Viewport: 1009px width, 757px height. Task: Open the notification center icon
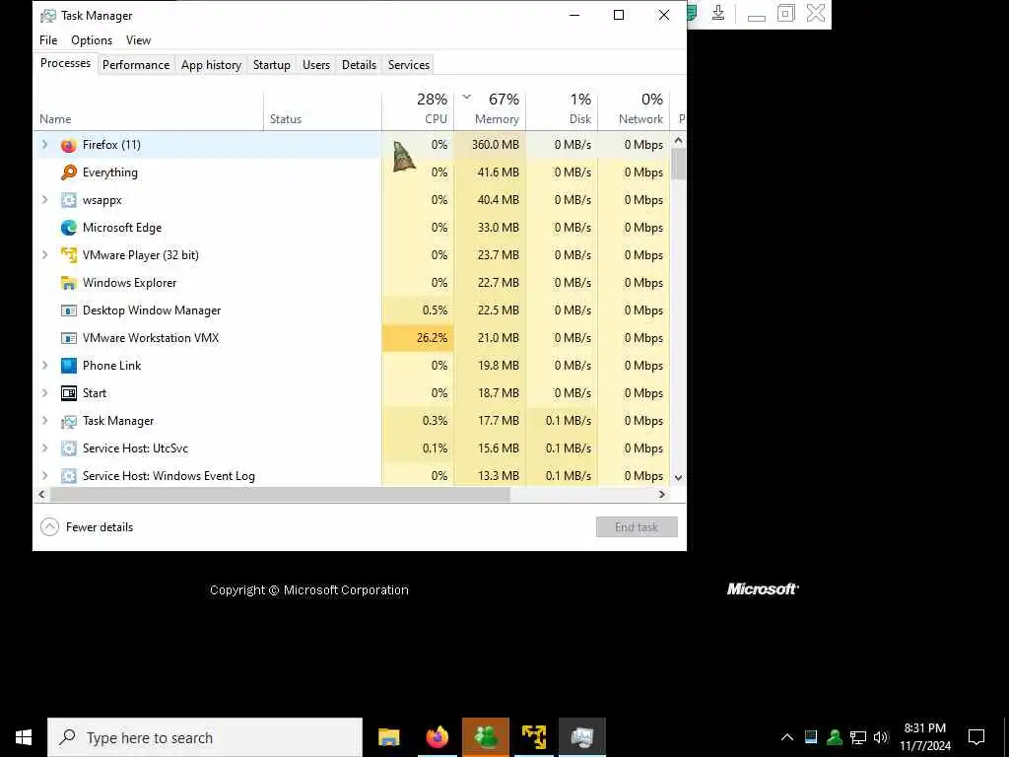tap(976, 737)
